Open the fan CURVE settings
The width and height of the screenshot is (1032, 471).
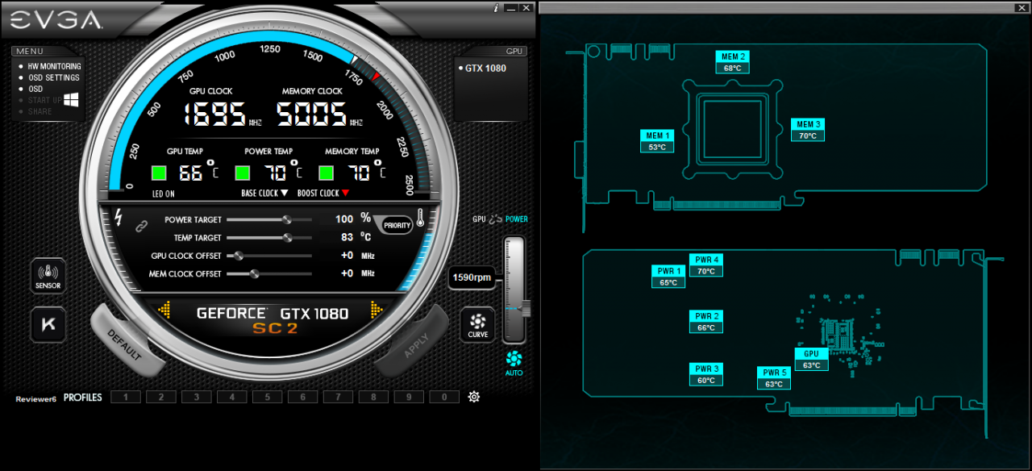click(477, 324)
